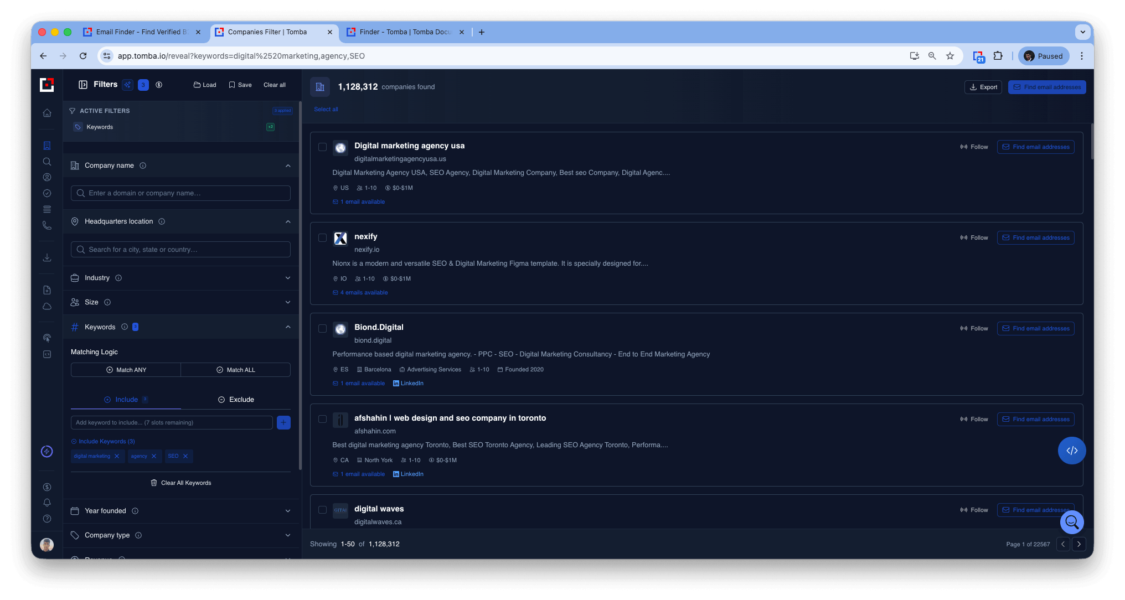
Task: Open the blue search chat bubble
Action: [1072, 521]
